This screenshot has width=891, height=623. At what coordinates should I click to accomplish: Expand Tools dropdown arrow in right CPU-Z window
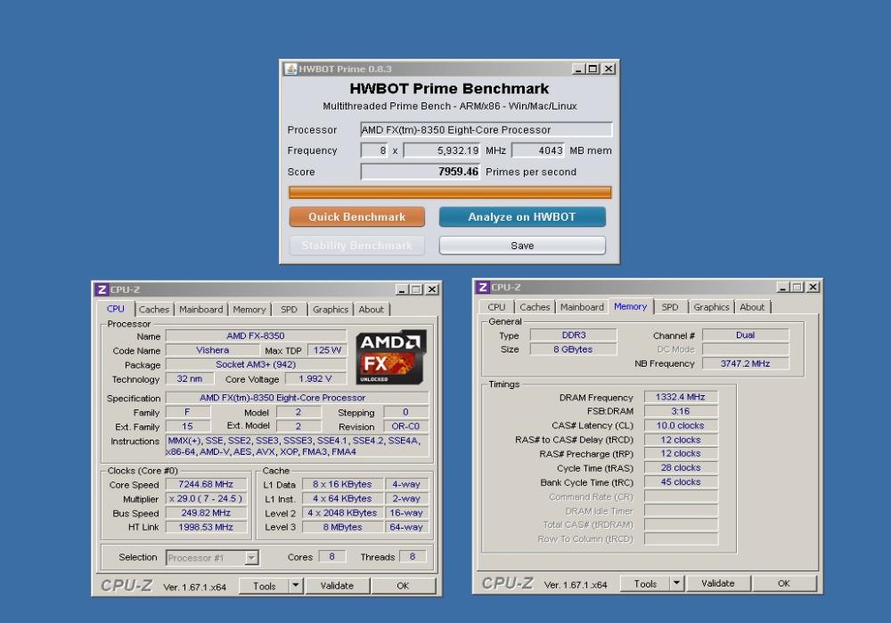point(676,583)
